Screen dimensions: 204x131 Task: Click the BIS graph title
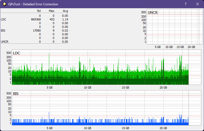[16, 94]
